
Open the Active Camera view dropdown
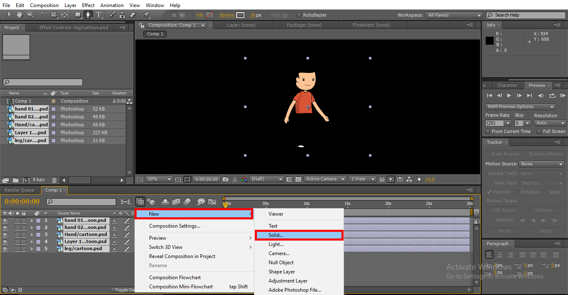(325, 179)
